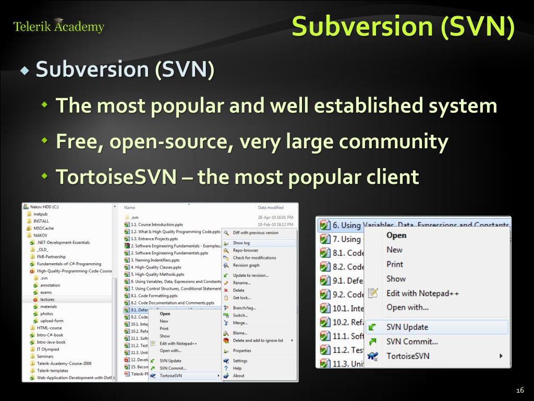This screenshot has width=534, height=401.
Task: Click the Update to revision green arrow icon
Action: [226, 276]
